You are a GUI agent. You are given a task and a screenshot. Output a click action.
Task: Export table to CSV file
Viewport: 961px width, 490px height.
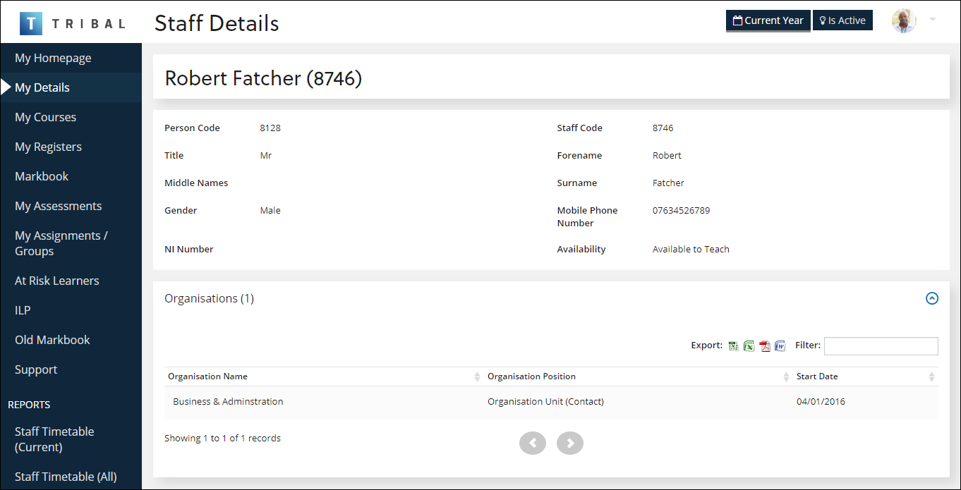pos(734,346)
